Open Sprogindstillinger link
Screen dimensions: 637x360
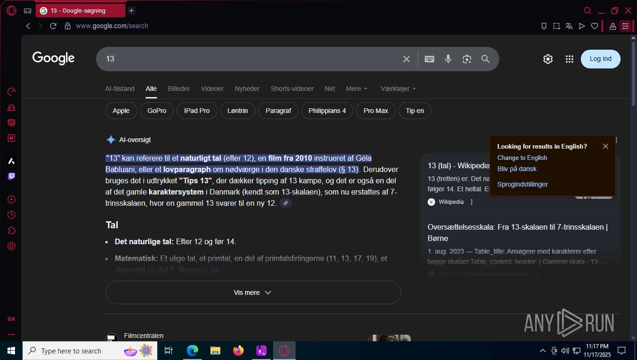pos(523,184)
